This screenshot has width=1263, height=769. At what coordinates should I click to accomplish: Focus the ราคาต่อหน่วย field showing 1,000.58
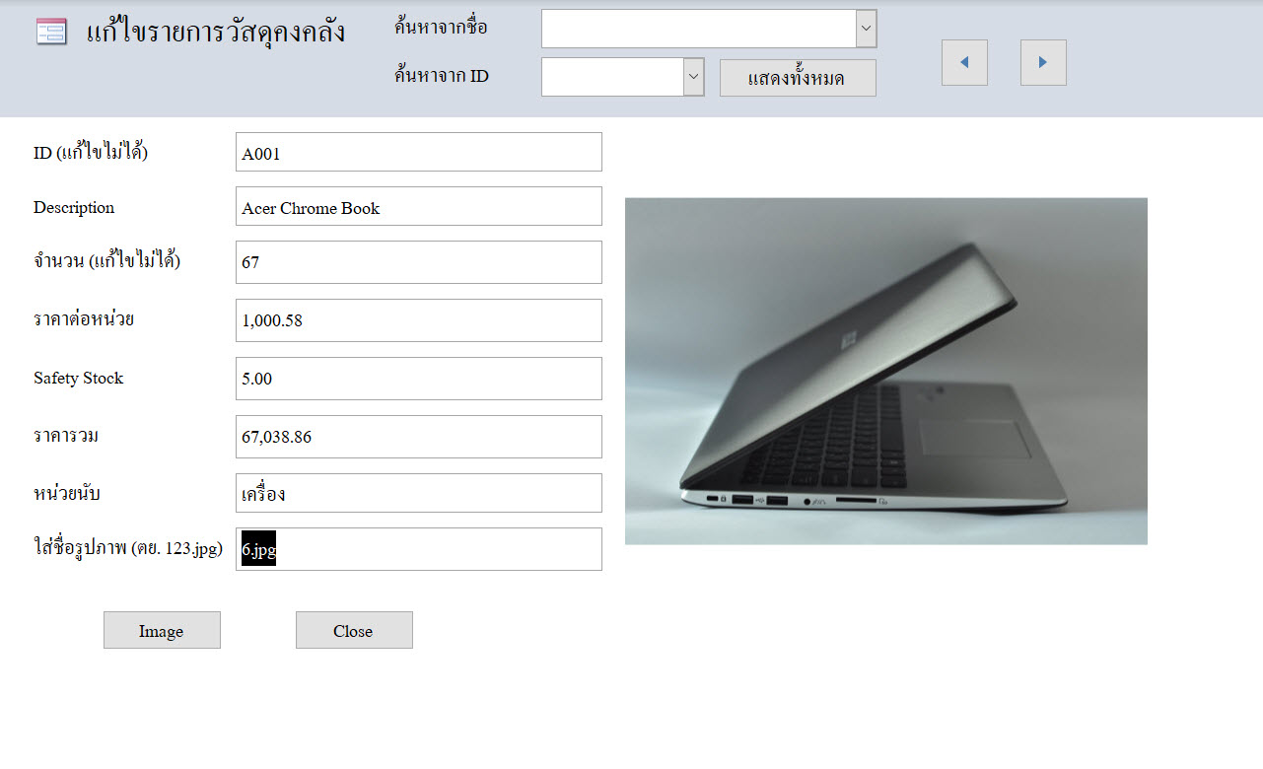click(418, 320)
